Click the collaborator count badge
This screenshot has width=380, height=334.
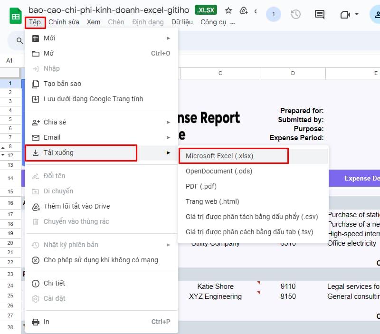click(x=274, y=14)
